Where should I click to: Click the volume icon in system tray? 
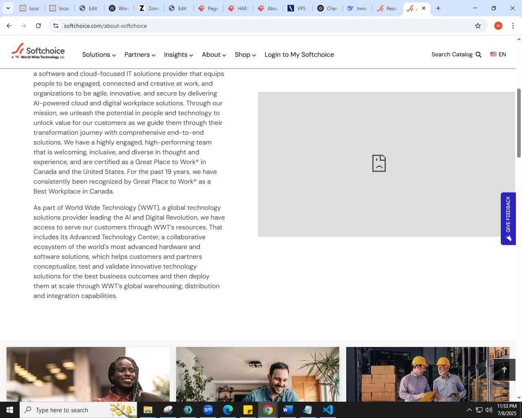[x=489, y=410]
